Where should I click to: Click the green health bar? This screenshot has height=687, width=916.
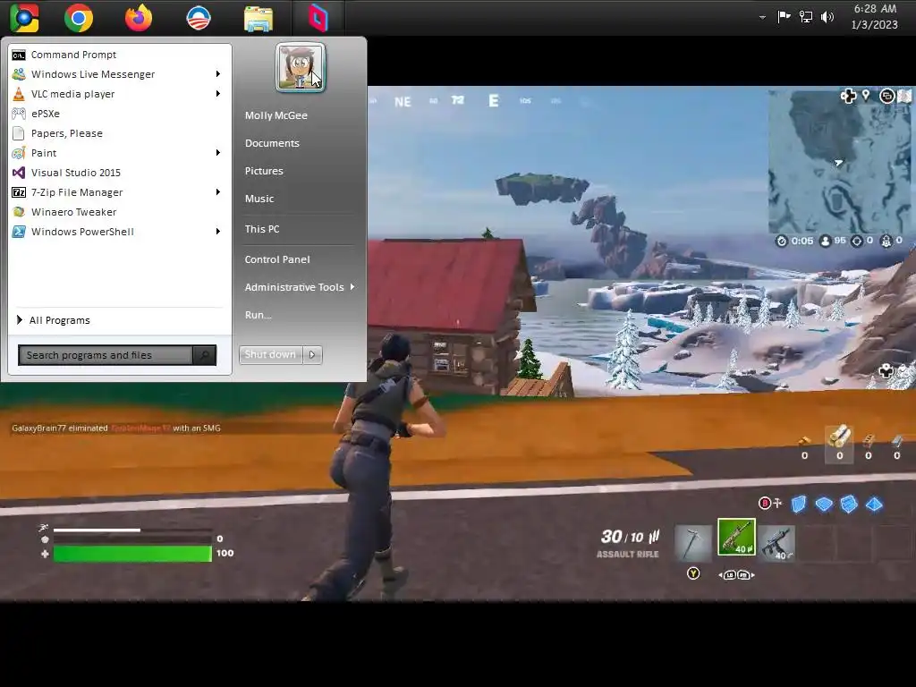point(132,553)
